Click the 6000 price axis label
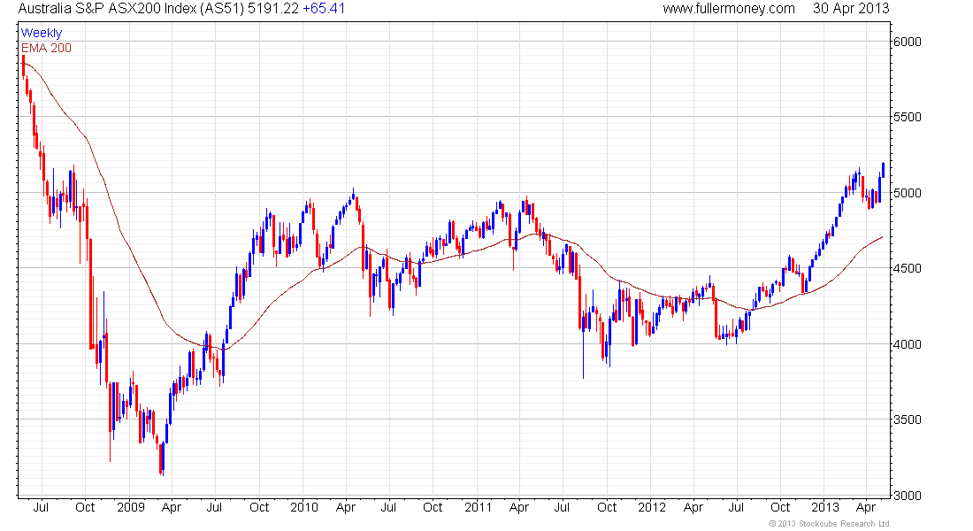Viewport: 973px width, 531px height. (x=908, y=42)
